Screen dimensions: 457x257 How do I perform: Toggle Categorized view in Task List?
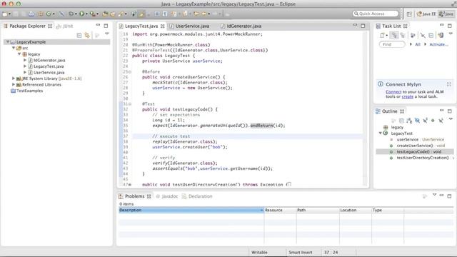pyautogui.click(x=394, y=35)
